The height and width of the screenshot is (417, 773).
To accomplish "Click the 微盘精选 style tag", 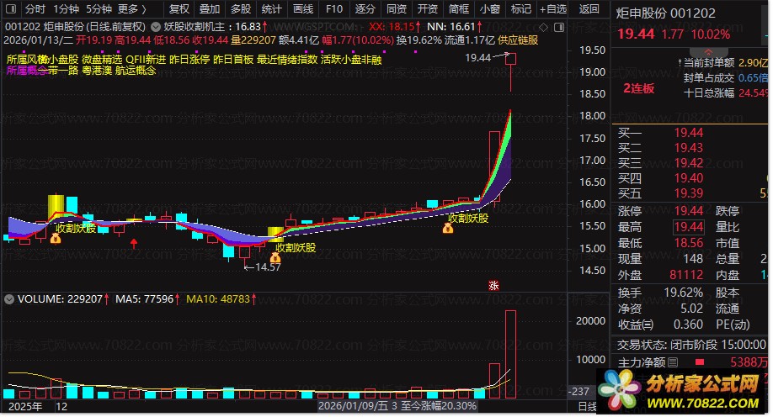I will pyautogui.click(x=102, y=60).
